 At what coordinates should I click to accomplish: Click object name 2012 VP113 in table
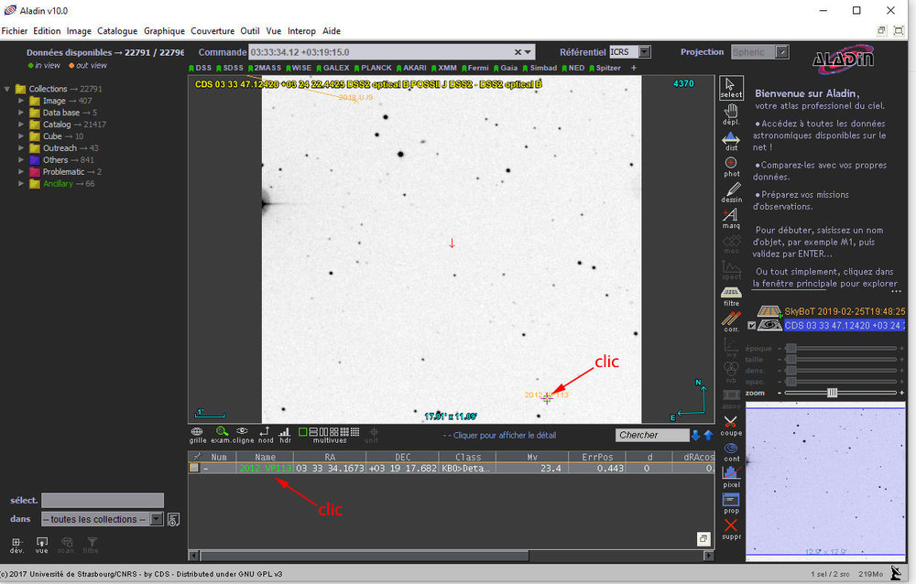pos(266,468)
